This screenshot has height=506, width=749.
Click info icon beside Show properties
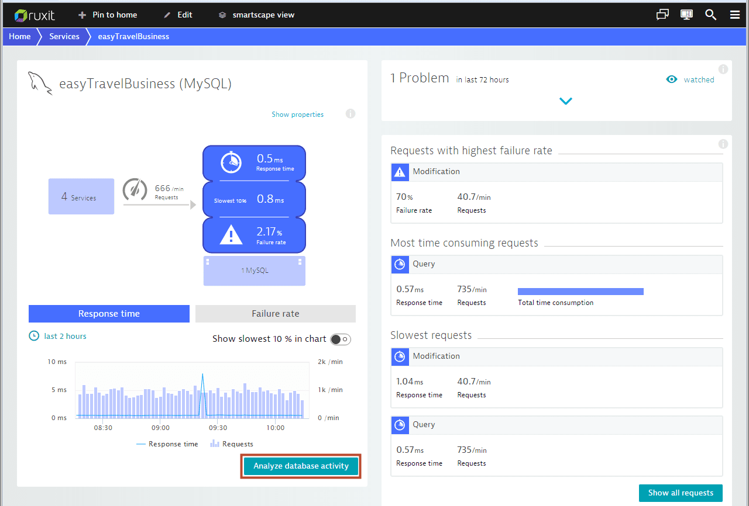coord(351,113)
